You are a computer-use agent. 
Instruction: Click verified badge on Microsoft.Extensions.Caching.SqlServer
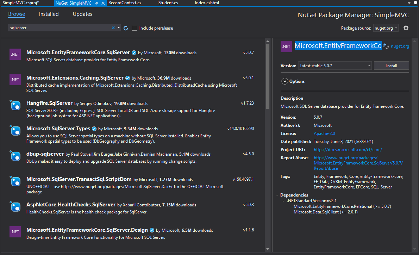[128, 78]
